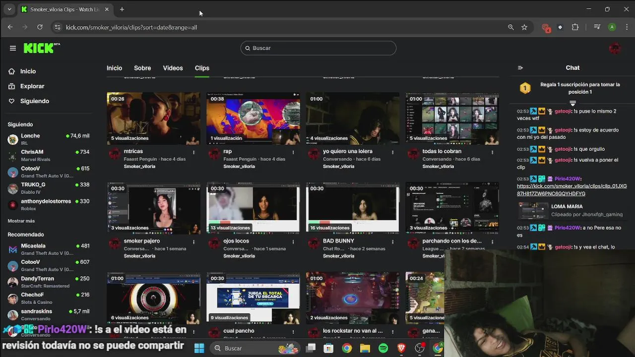Viewport: 635px width, 357px height.
Task: Open File Explorer from the taskbar
Action: 365,348
